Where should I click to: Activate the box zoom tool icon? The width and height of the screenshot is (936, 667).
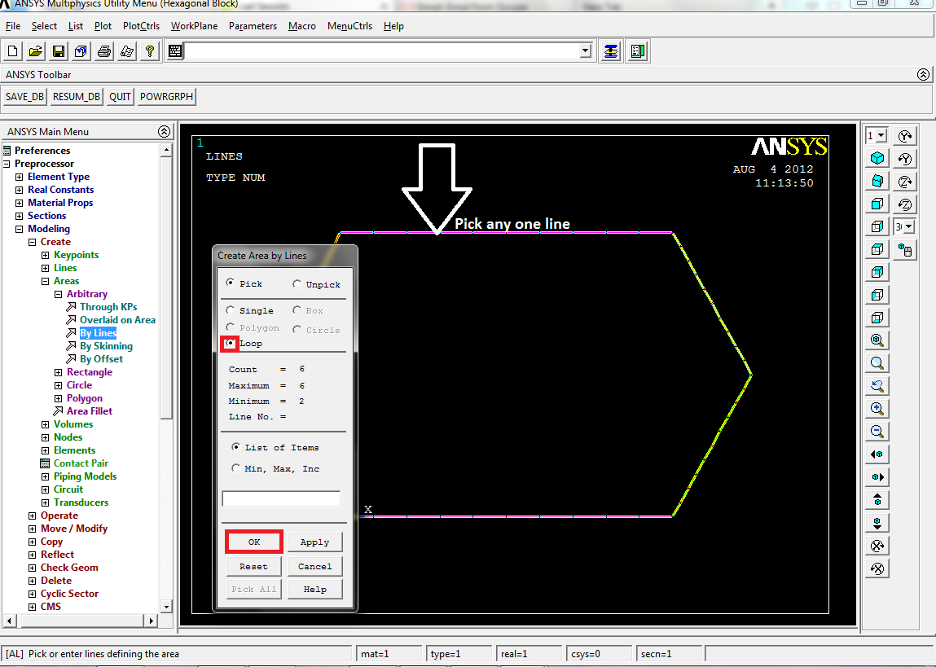coord(877,362)
